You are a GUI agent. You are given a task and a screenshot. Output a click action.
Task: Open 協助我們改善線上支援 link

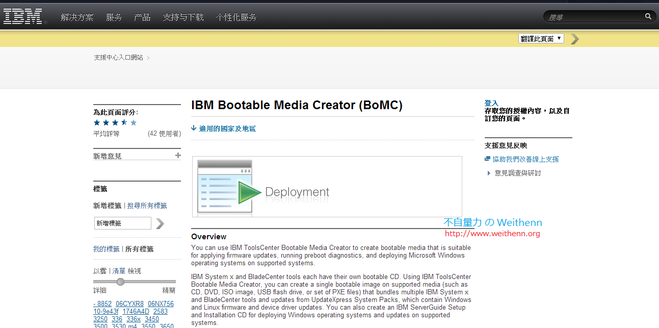(x=525, y=159)
